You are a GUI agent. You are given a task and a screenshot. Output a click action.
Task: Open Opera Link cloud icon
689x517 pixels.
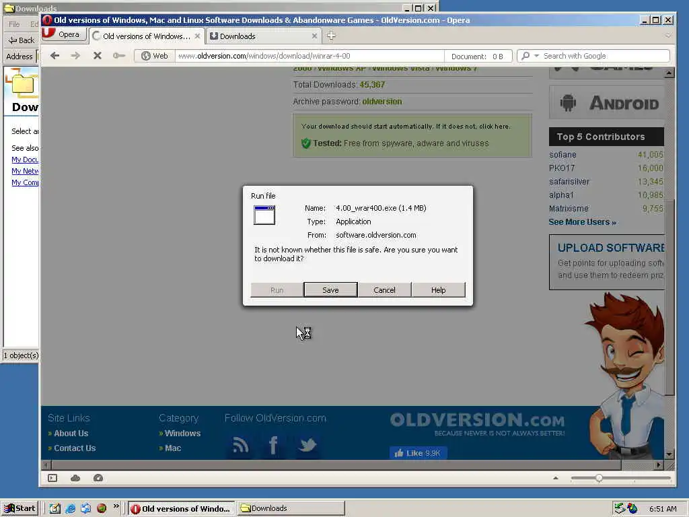click(75, 478)
